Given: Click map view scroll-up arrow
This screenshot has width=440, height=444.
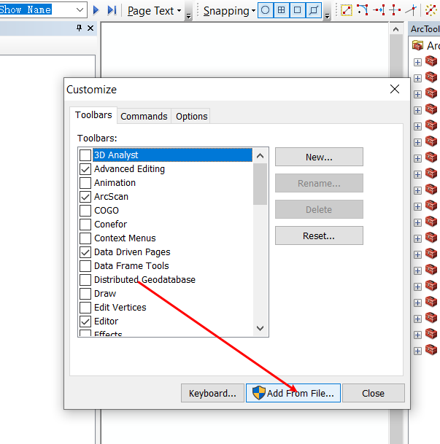Looking at the screenshot, I should (x=395, y=29).
